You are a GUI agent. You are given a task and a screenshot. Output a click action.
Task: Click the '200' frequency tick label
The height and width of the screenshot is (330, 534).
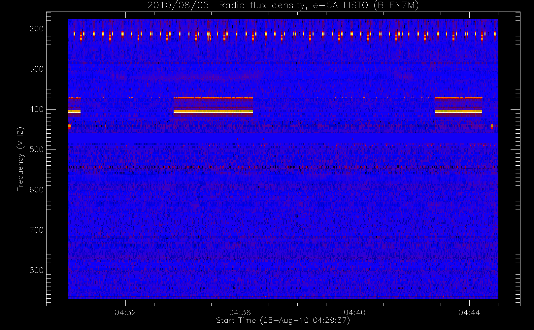[37, 29]
